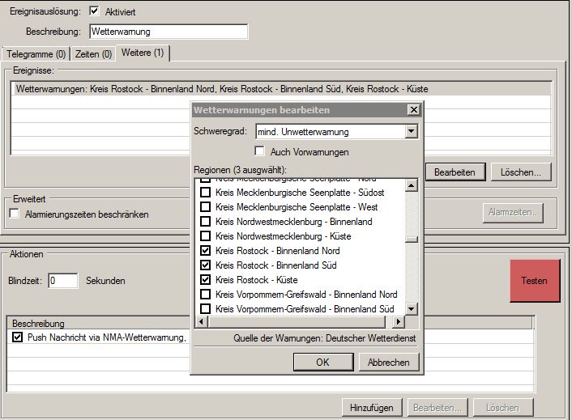The width and height of the screenshot is (572, 420).
Task: Toggle the Aktiviert checkbox
Action: 95,11
